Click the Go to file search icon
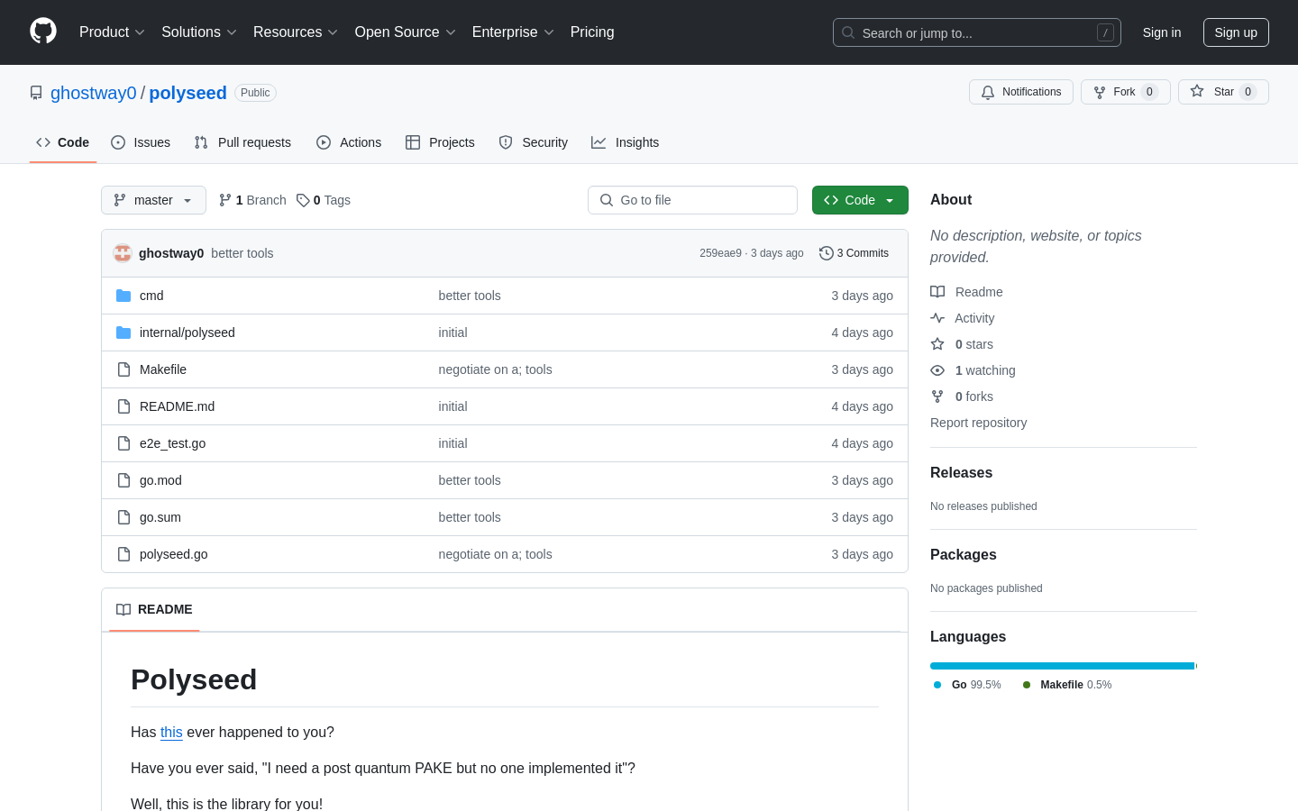This screenshot has width=1298, height=811. [607, 200]
